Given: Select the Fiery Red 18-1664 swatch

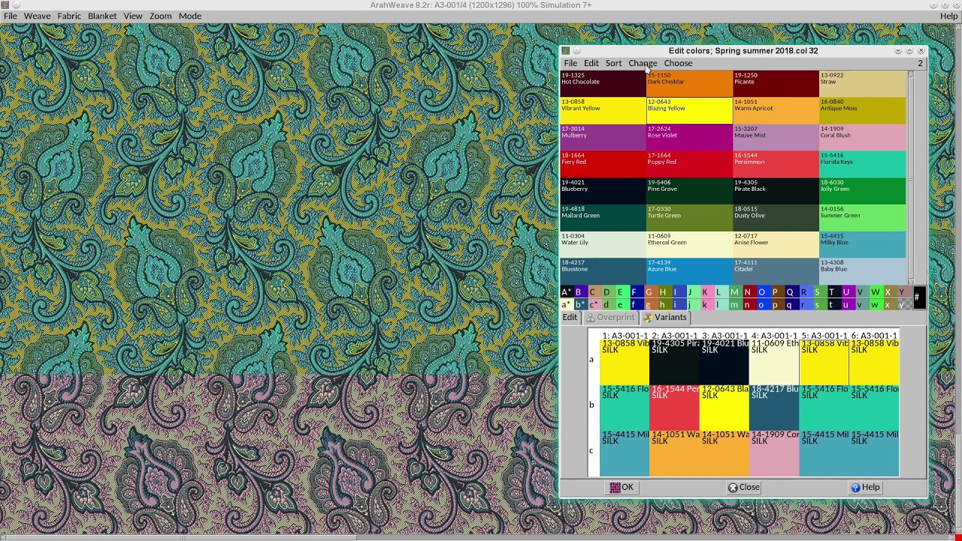Looking at the screenshot, I should pos(603,164).
